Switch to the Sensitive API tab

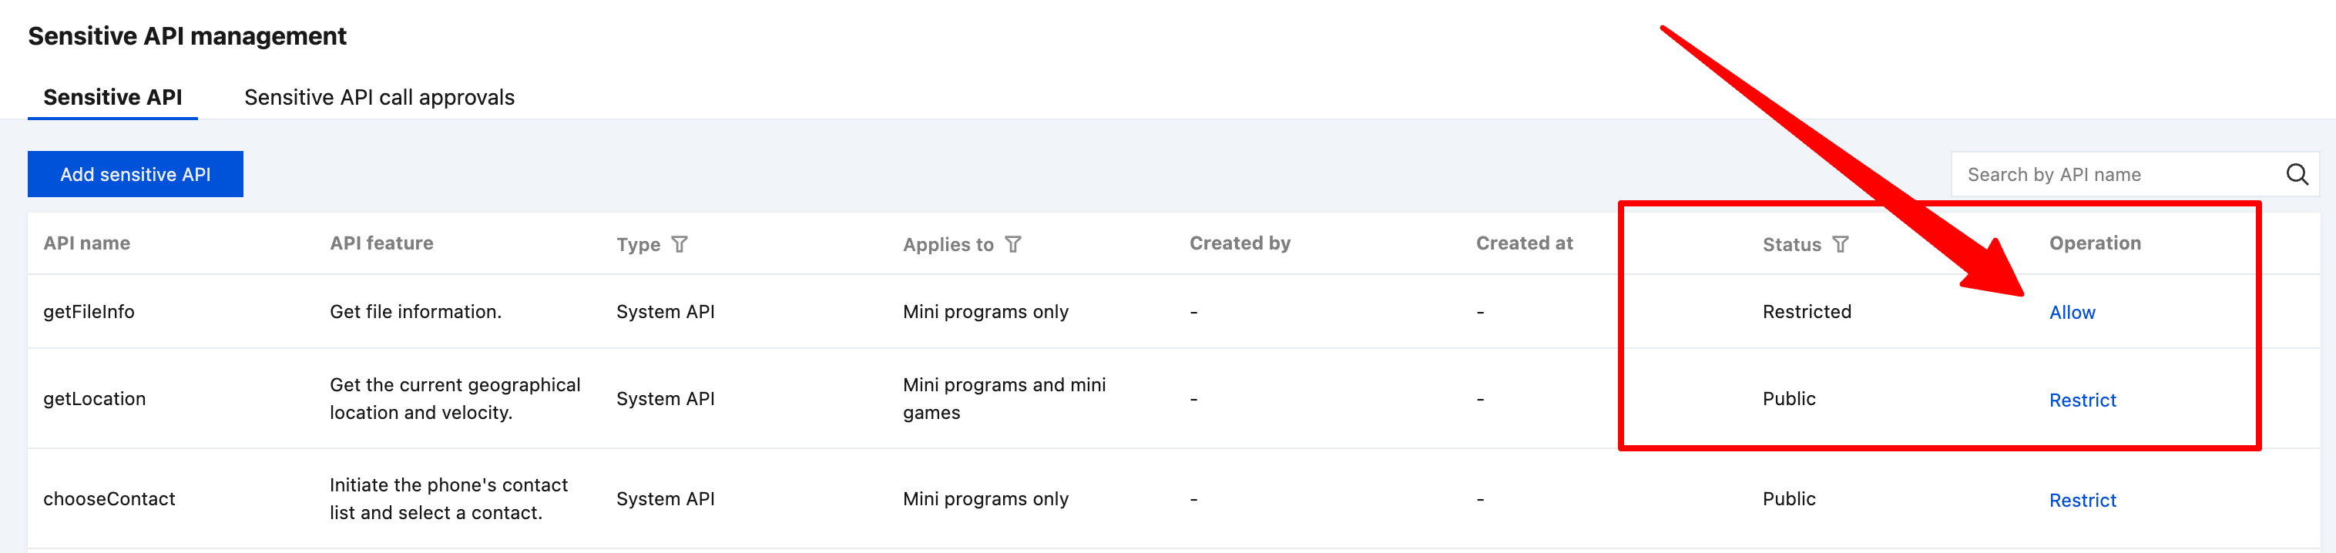tap(112, 97)
